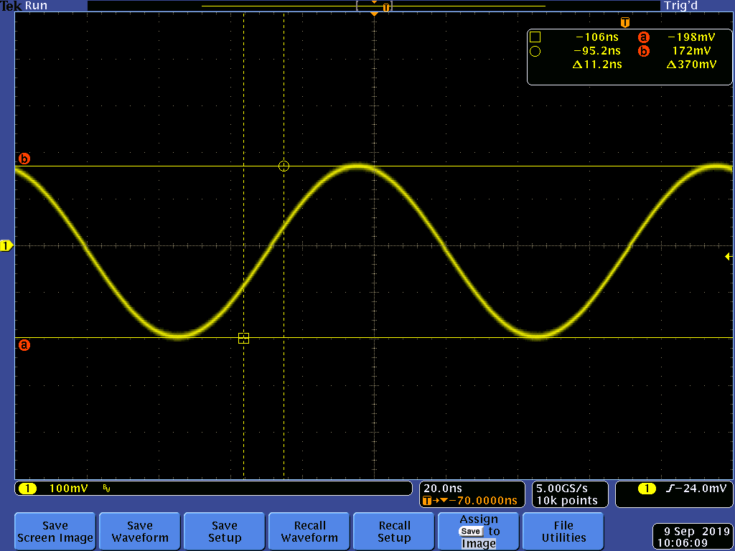Click the 20.0ns time-per-division readout
The height and width of the screenshot is (551, 735).
(x=442, y=488)
